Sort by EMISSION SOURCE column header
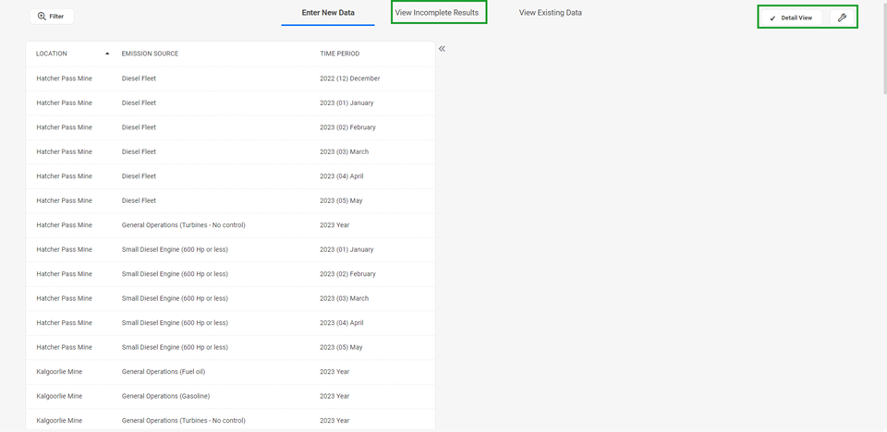 coord(150,54)
